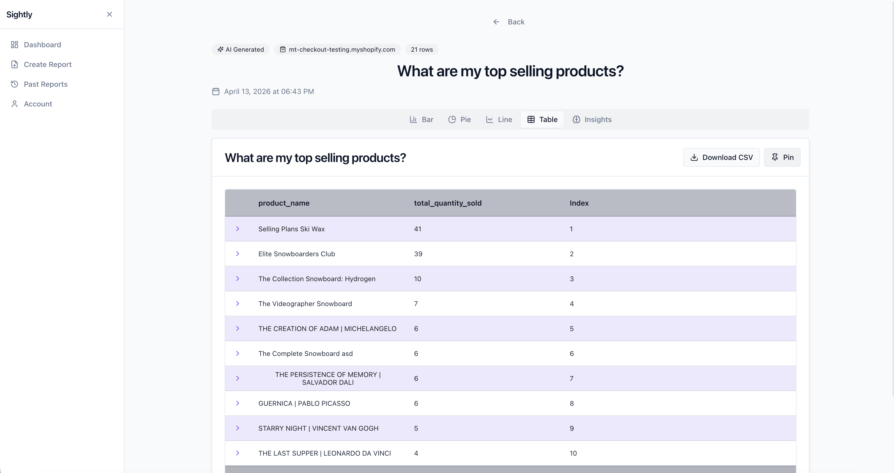The height and width of the screenshot is (473, 894).
Task: Pin this report to dashboard
Action: coord(782,157)
